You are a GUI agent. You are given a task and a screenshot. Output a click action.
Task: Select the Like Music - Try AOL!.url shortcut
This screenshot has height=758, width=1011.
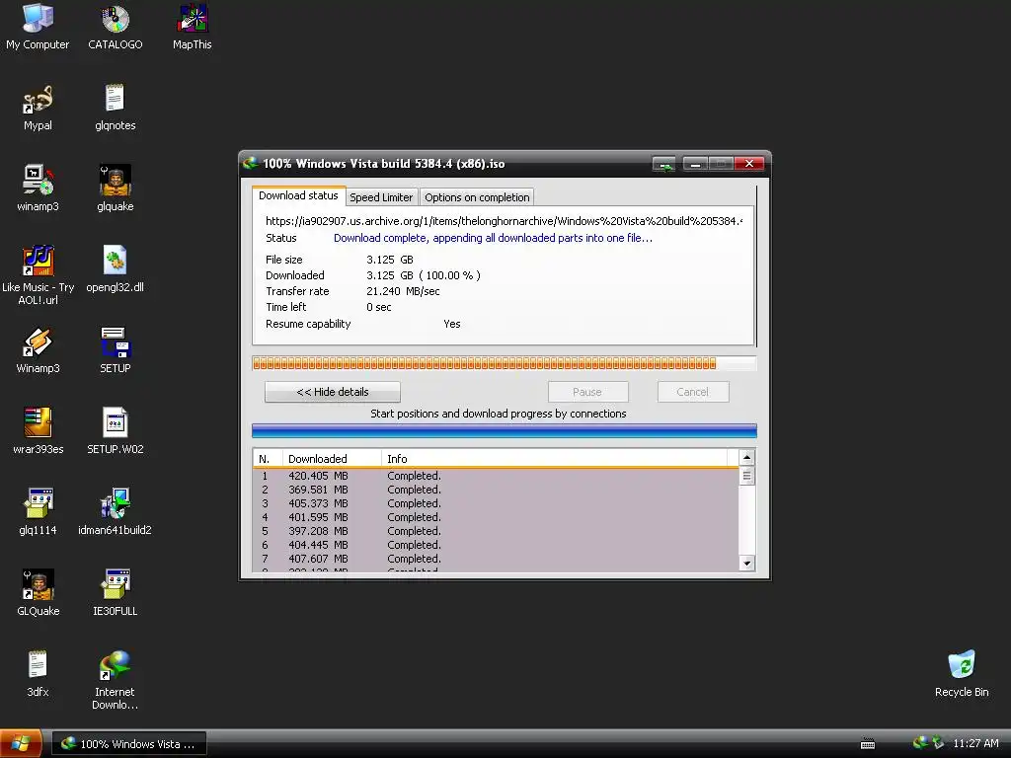pyautogui.click(x=38, y=274)
